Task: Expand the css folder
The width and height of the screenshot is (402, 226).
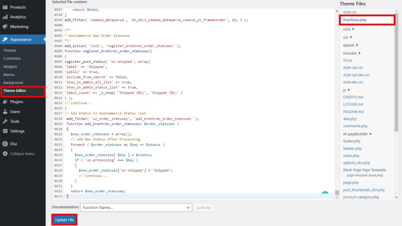Action: [x=348, y=37]
